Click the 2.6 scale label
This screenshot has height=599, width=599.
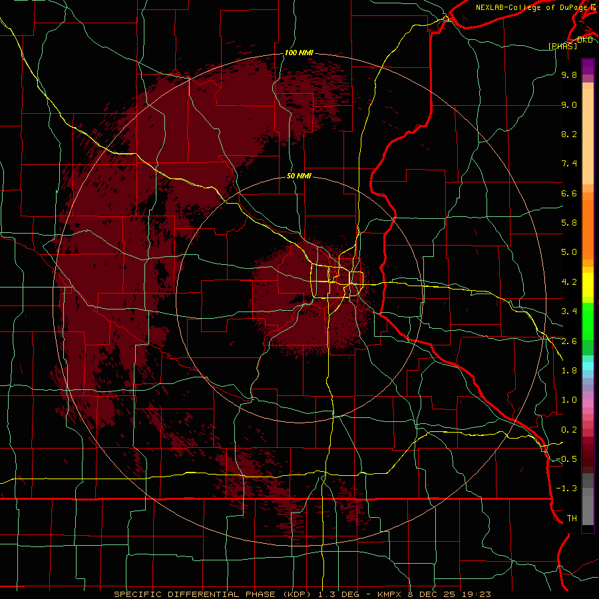569,341
